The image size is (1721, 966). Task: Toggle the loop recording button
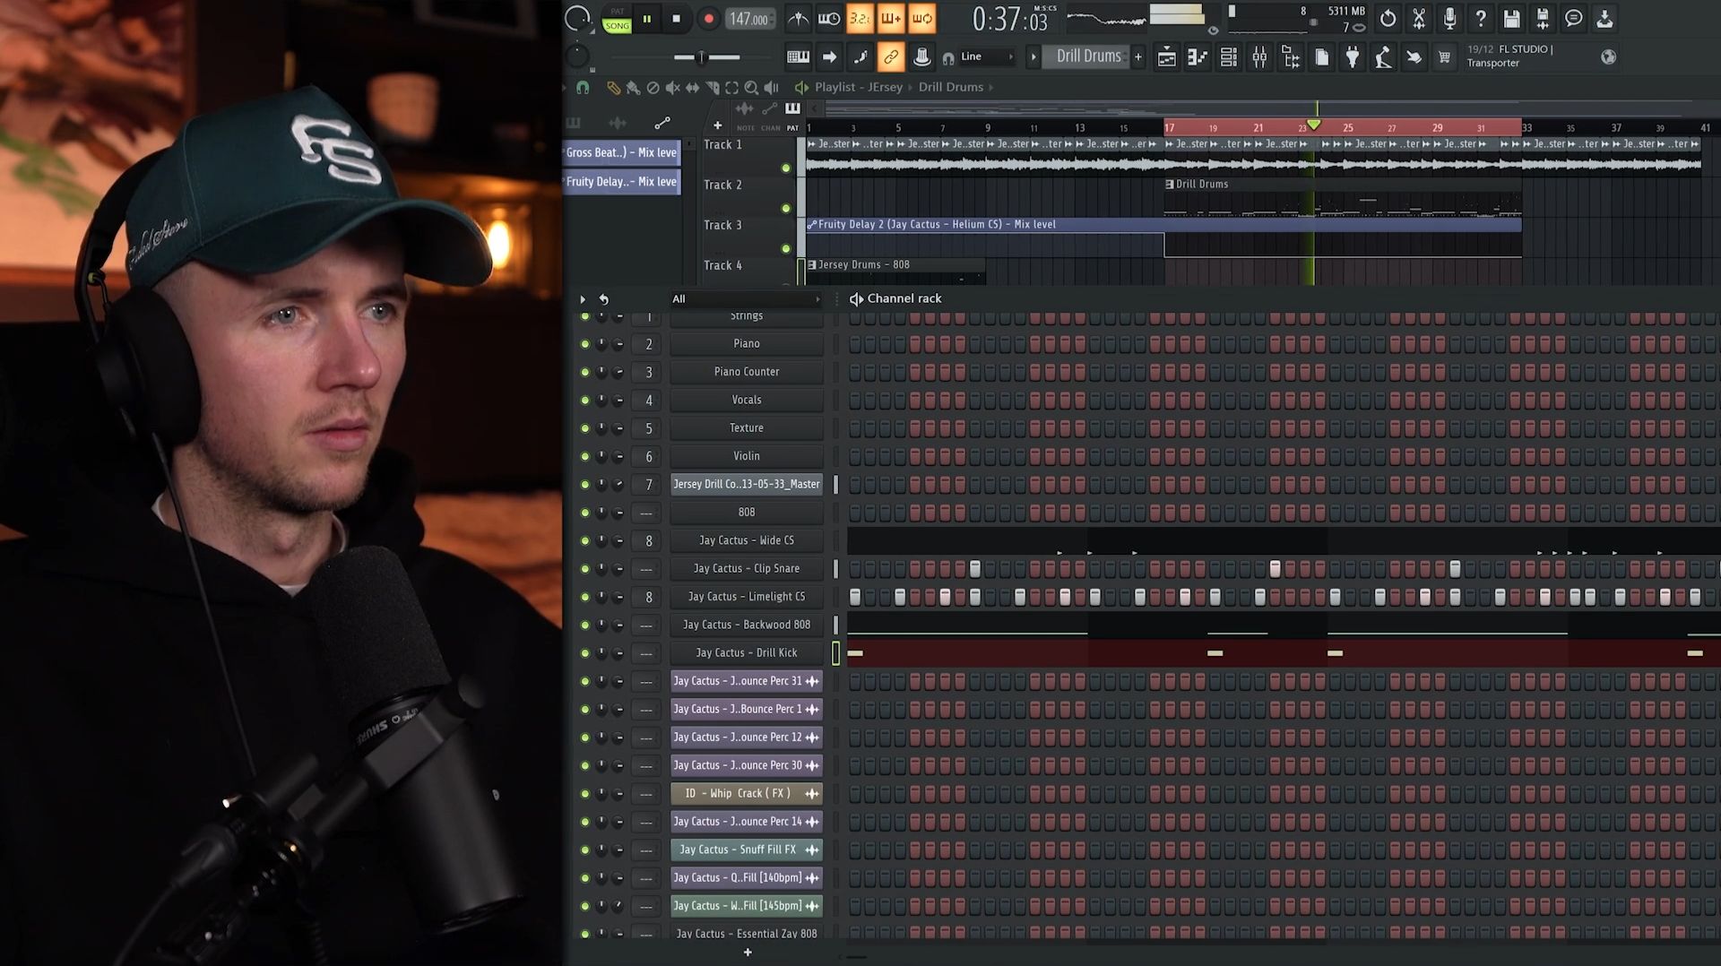coord(922,19)
